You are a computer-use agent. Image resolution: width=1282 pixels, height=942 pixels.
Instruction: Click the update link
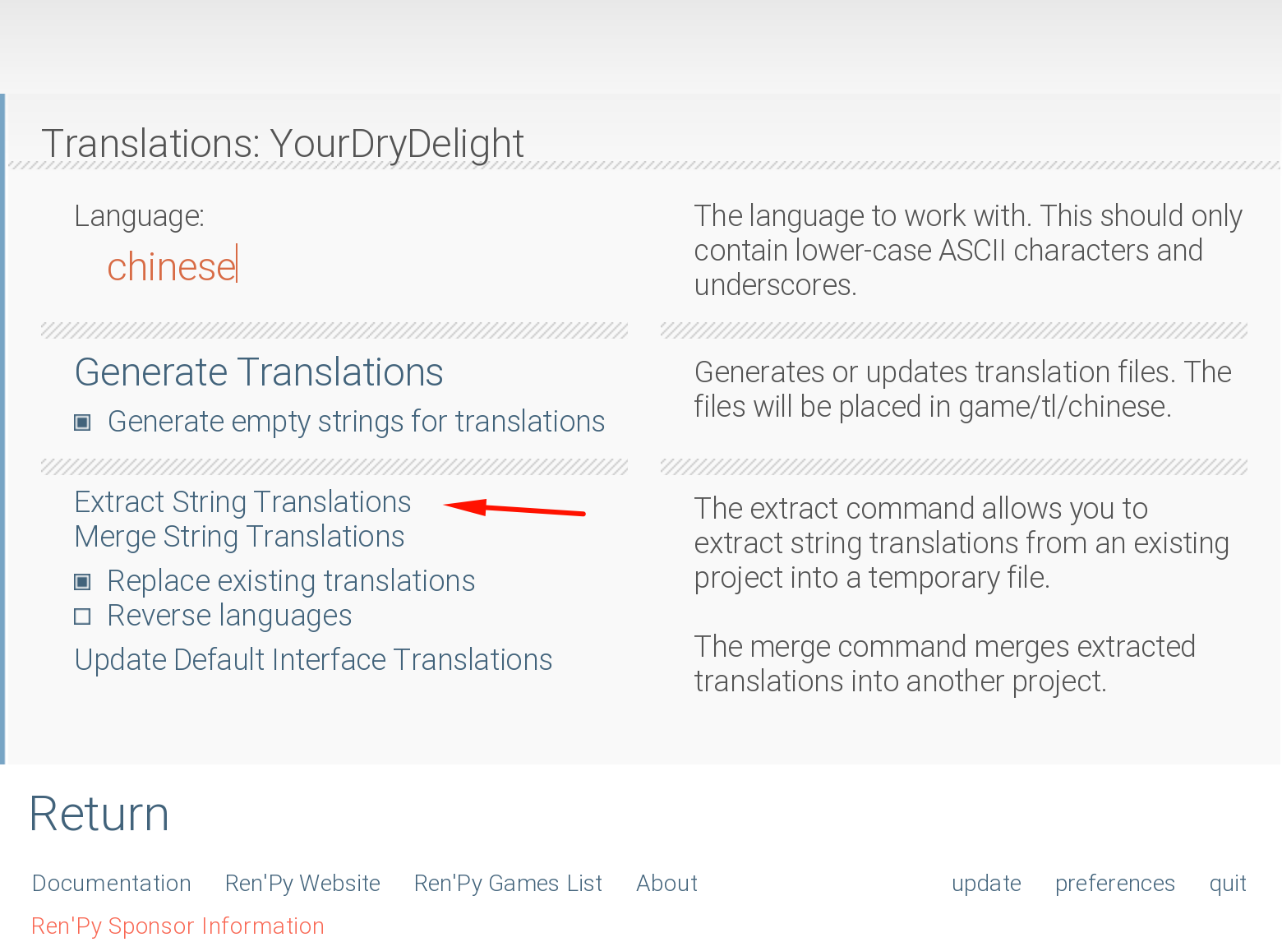(x=986, y=883)
